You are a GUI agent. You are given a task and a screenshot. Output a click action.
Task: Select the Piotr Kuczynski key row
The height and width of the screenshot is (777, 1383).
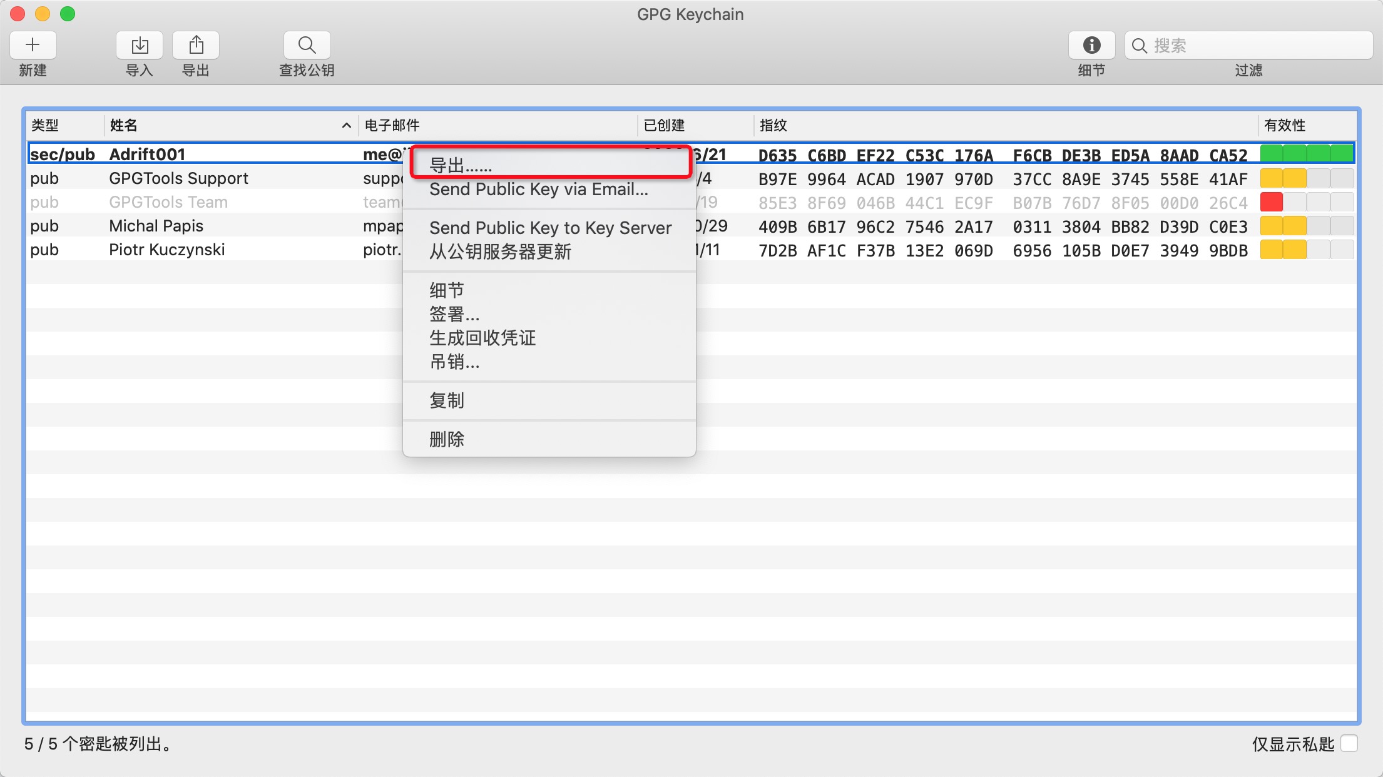(166, 250)
